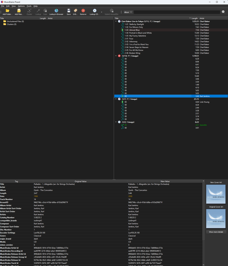Screen dimensions: 228x266
Task: Click the search text field in toolbar
Action: 177,12
